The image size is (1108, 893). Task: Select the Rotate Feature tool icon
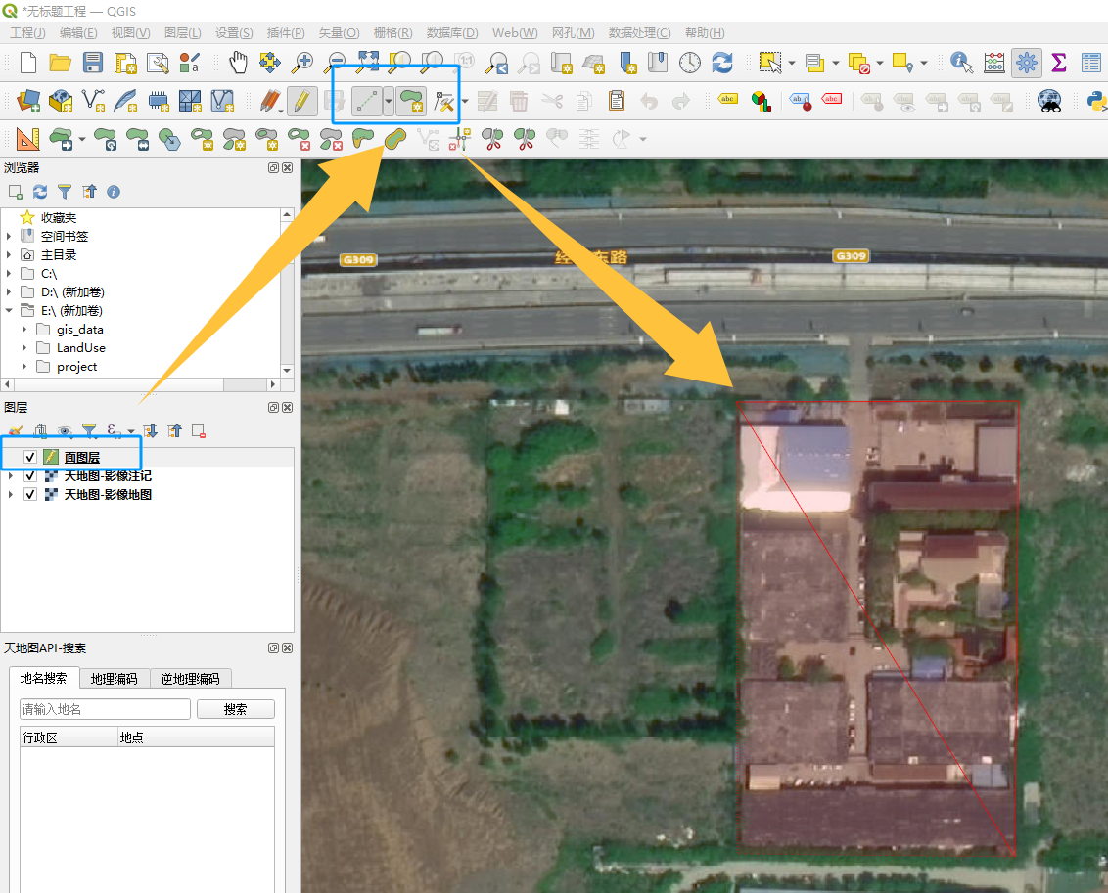point(106,138)
